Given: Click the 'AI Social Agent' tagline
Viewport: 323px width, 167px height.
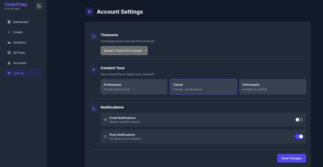Looking at the screenshot, I should pyautogui.click(x=12, y=9).
